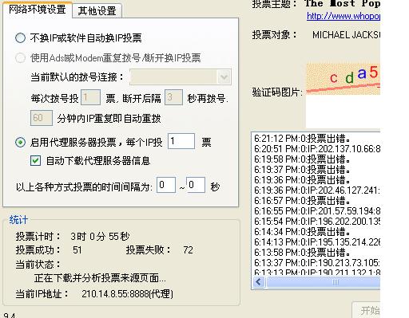Image resolution: width=409 pixels, height=318 pixels.
Task: Click the 断开后隔 seconds input field
Action: (x=173, y=97)
